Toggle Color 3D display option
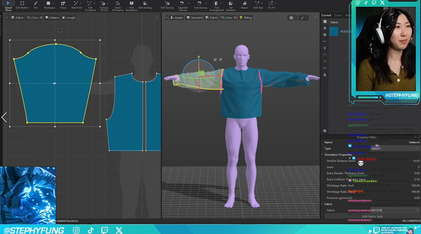Screen dimensions: 421x234 pos(229,17)
